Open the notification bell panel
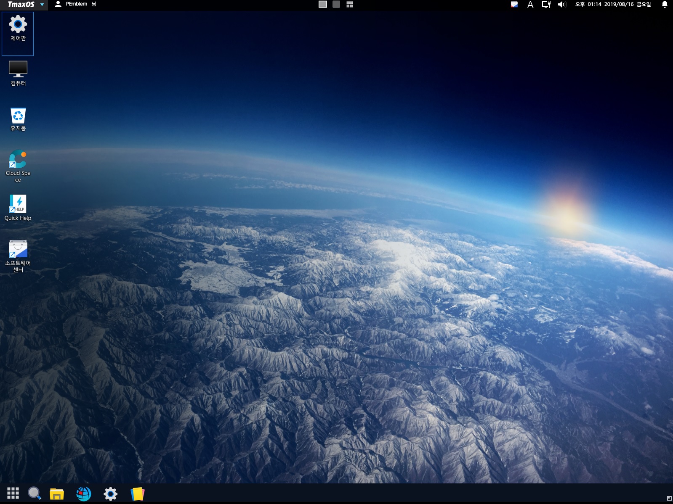This screenshot has width=673, height=504. [665, 4]
